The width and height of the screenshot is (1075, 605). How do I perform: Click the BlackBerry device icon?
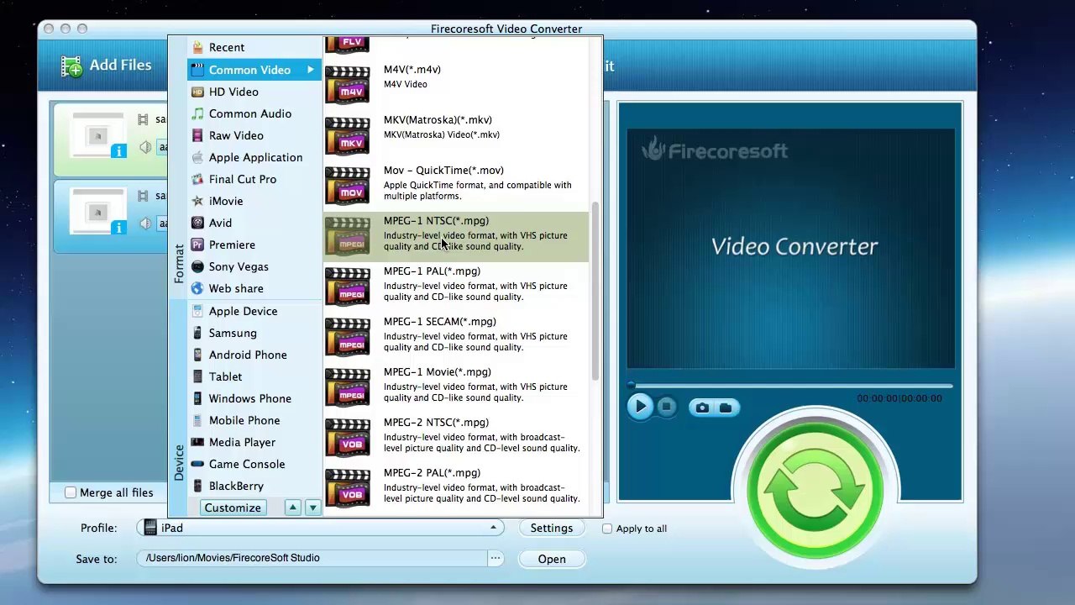(x=197, y=486)
